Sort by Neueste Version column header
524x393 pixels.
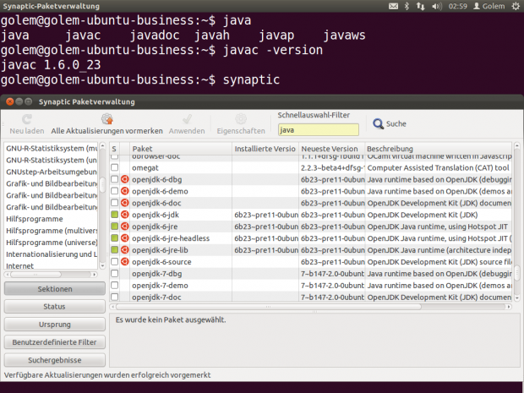tap(331, 149)
